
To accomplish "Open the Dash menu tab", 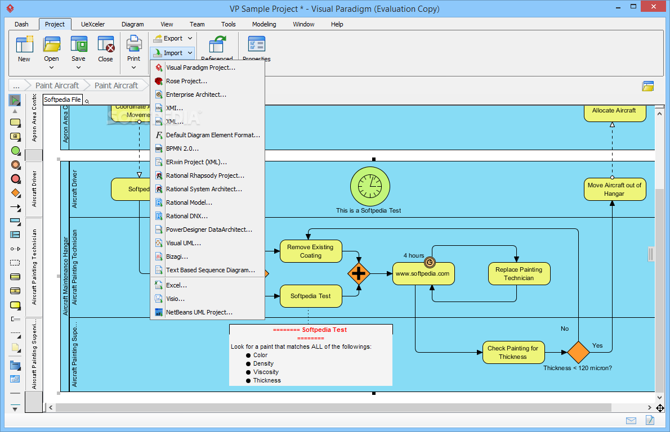I will point(21,24).
